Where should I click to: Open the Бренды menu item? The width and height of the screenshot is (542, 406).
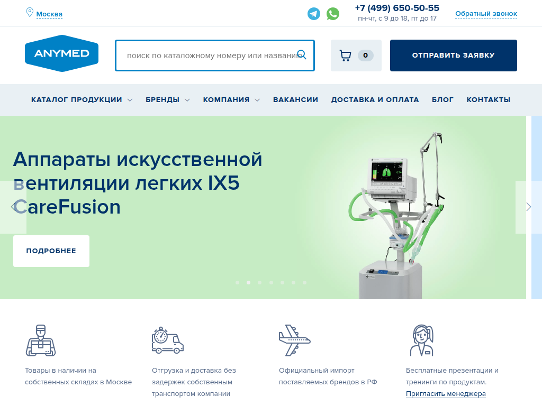(162, 100)
